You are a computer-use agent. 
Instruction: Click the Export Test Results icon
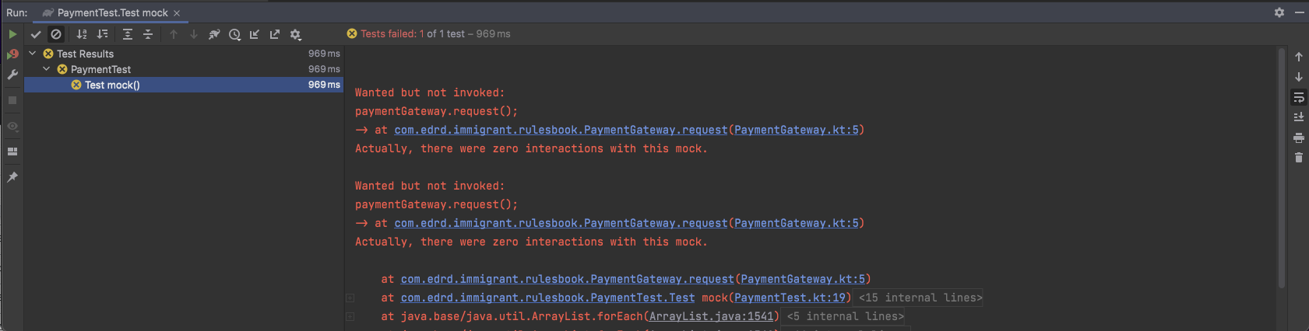[275, 34]
